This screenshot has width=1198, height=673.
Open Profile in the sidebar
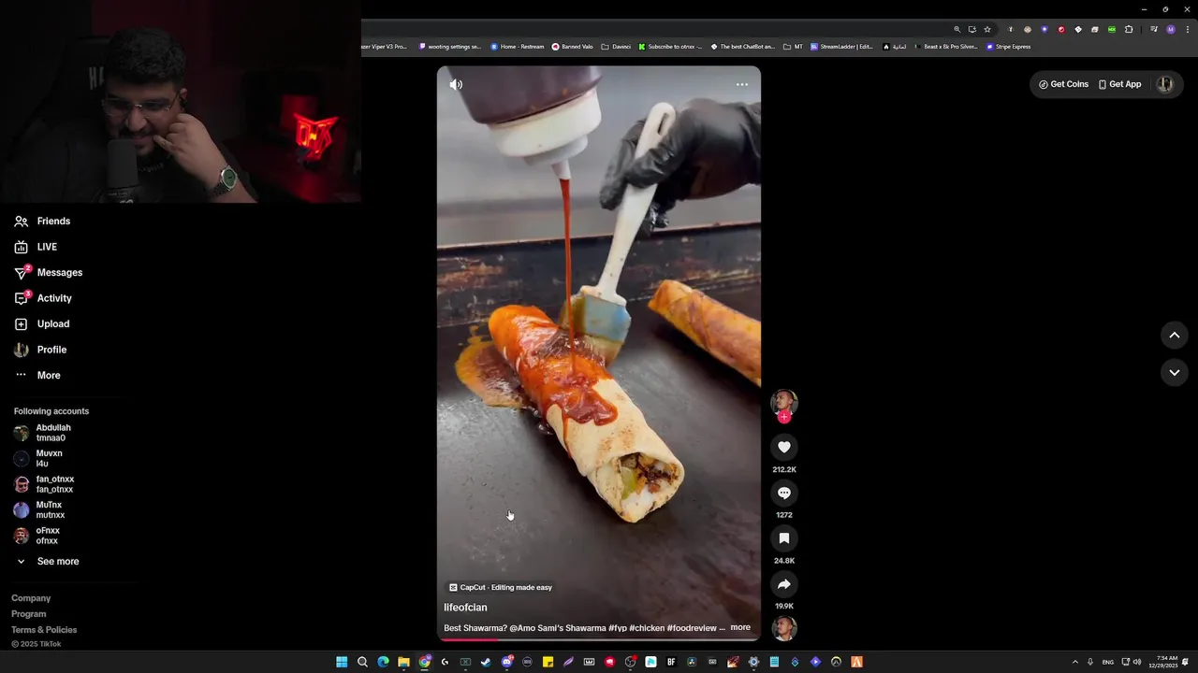40,350
